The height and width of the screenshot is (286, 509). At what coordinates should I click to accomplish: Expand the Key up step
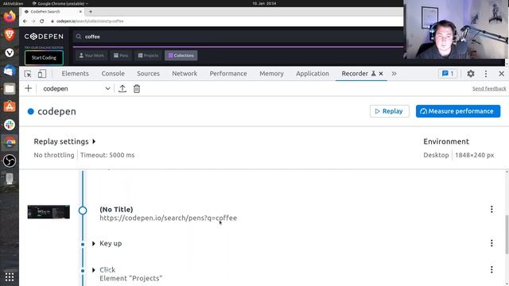point(94,244)
